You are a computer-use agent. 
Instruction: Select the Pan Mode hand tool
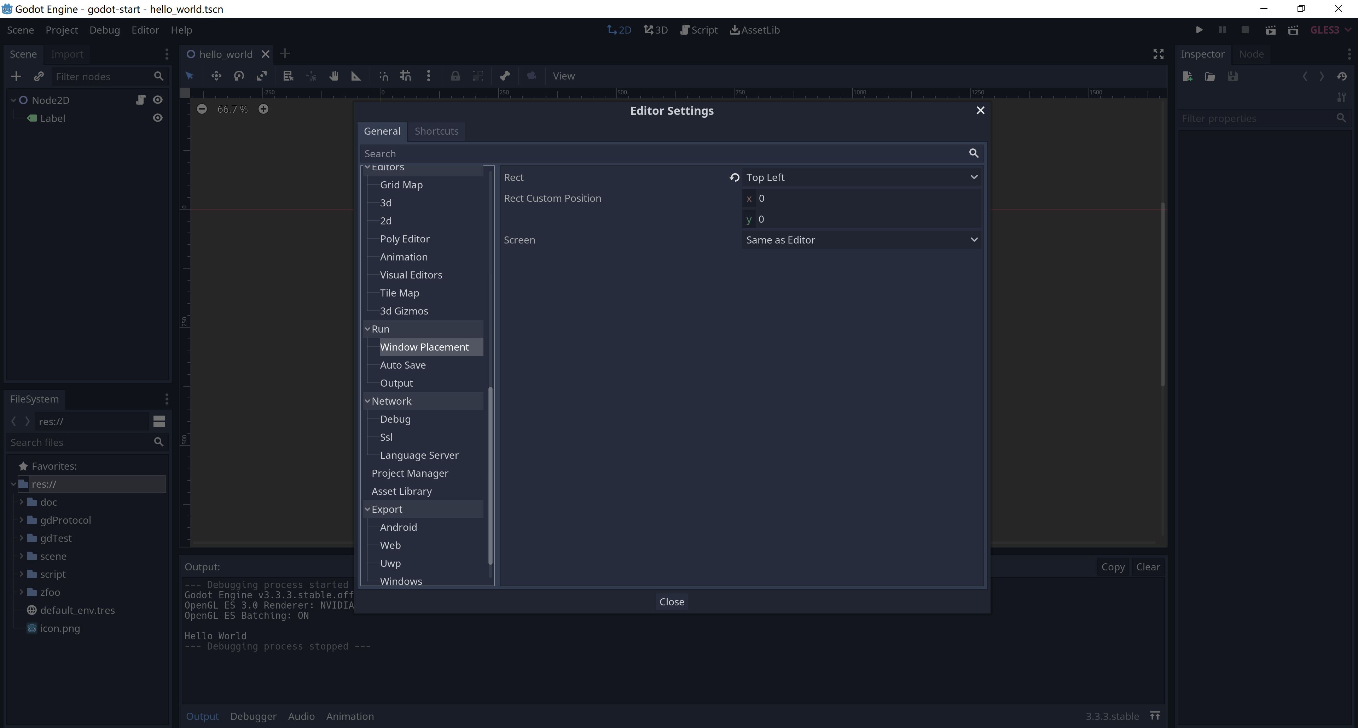(x=333, y=76)
